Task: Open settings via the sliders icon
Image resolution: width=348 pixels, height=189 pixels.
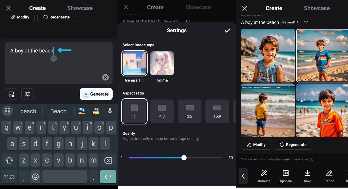Action: 28,94
